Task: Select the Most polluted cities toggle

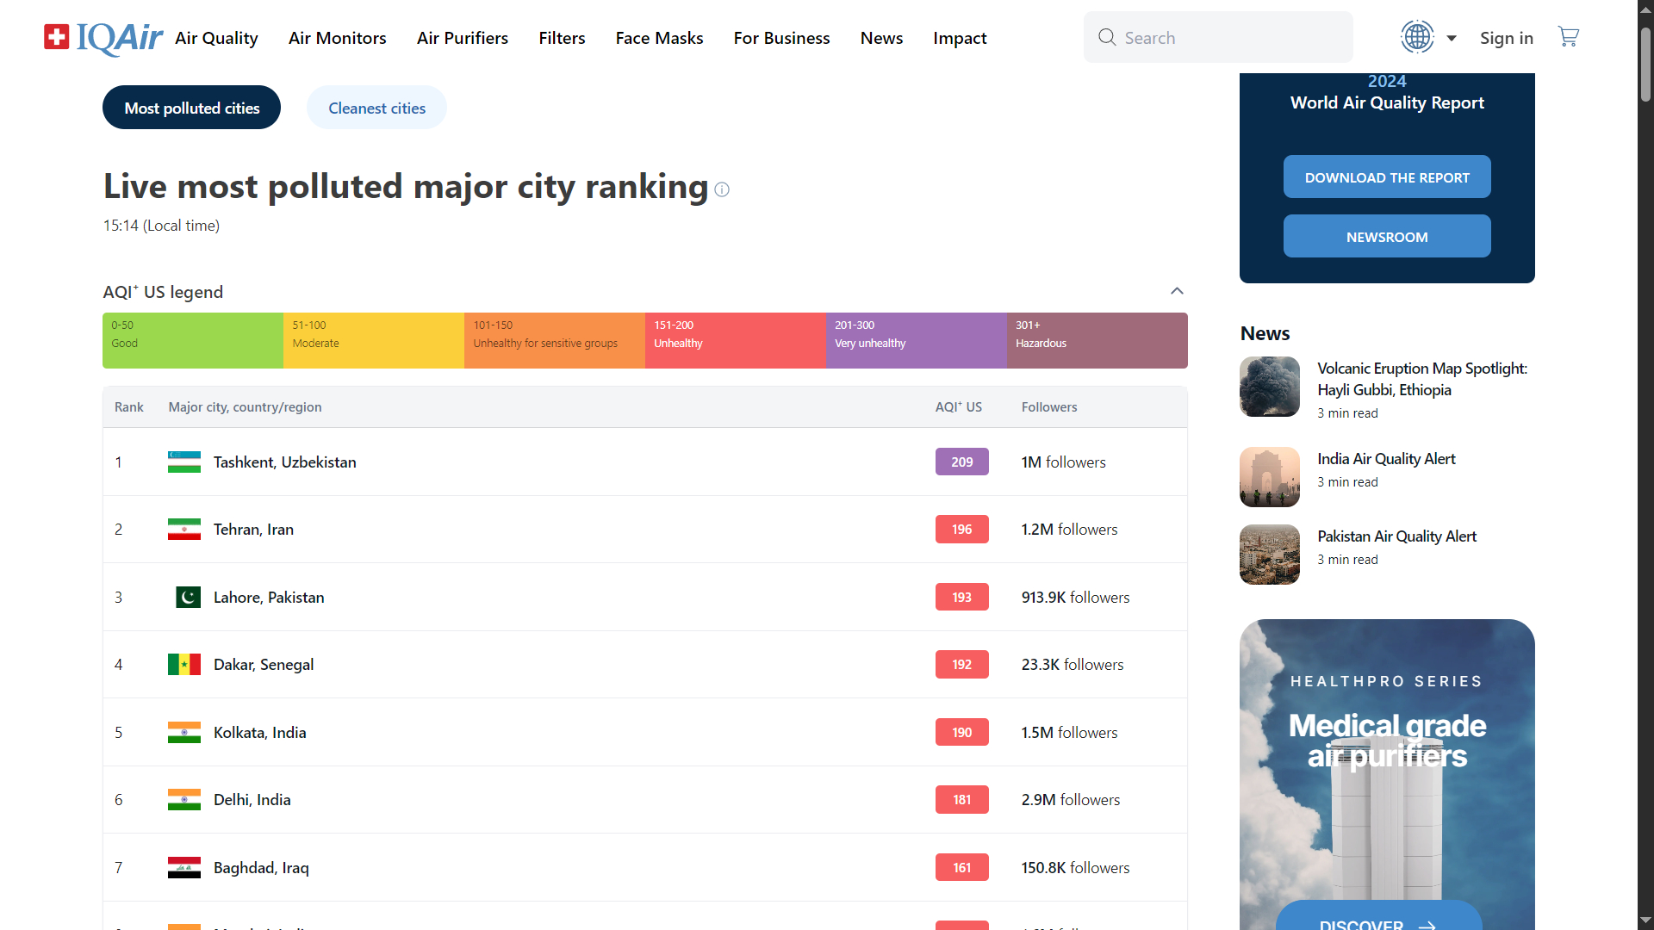Action: pyautogui.click(x=191, y=108)
